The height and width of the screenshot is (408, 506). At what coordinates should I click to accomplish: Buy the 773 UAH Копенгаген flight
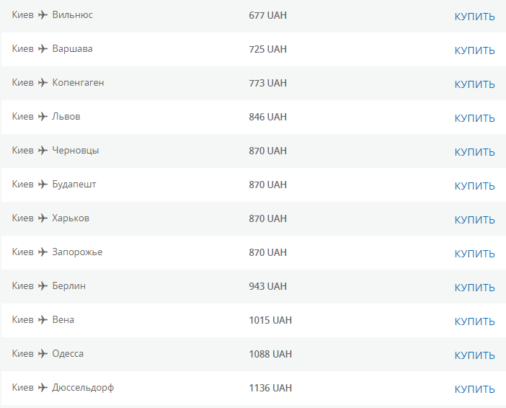474,84
